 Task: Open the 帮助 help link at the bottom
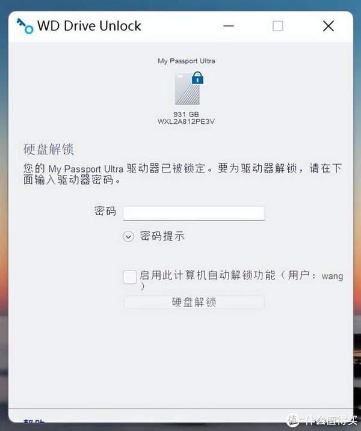coord(34,421)
